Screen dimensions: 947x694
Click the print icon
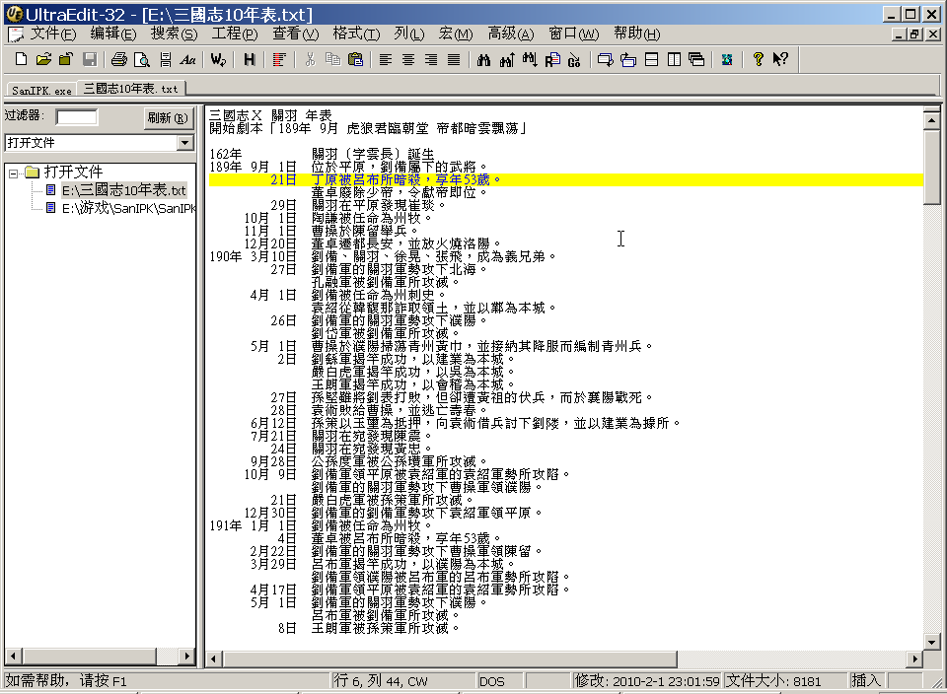119,59
